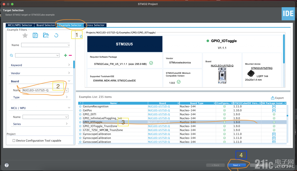Click the pink minus icon next to search
The image size is (297, 171).
tap(70, 55)
